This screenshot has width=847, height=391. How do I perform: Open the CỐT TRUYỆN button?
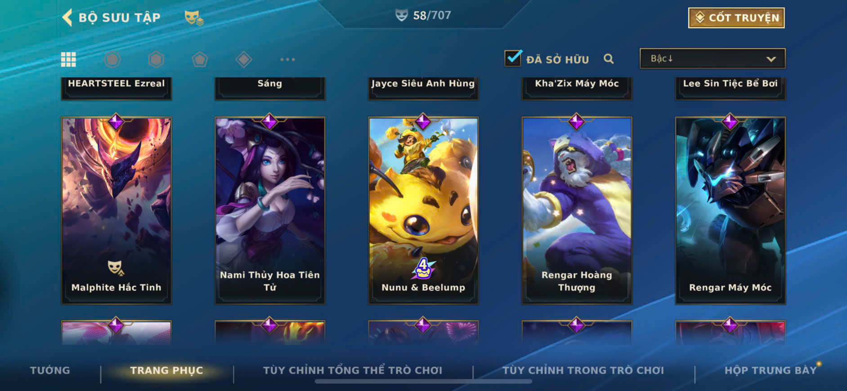point(736,18)
